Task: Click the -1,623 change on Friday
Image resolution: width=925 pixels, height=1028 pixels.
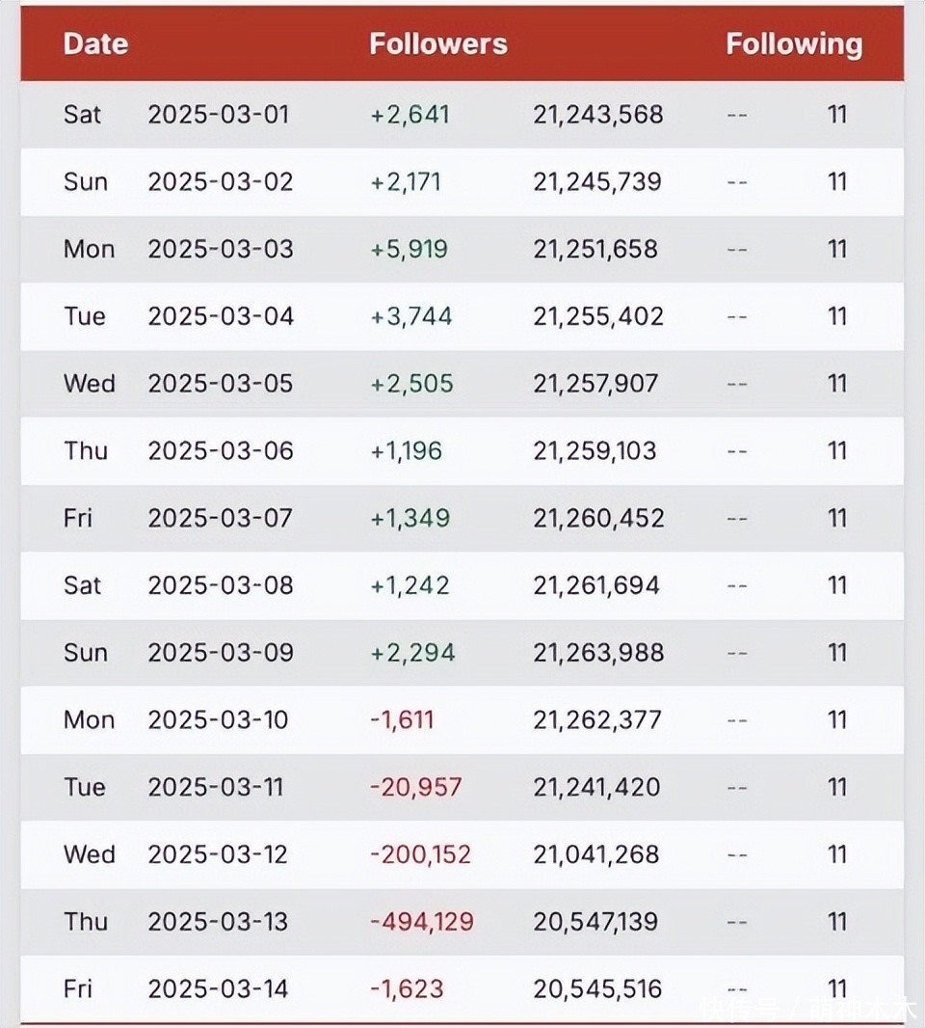Action: coord(407,989)
